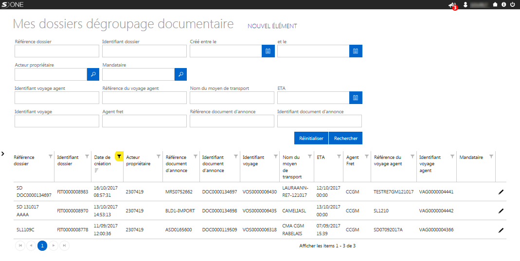The image size is (520, 261).
Task: Open the info icon in top bar
Action: click(x=504, y=5)
